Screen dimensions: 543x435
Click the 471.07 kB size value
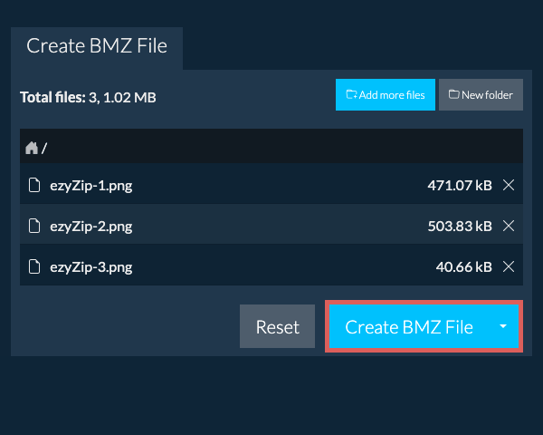click(460, 185)
